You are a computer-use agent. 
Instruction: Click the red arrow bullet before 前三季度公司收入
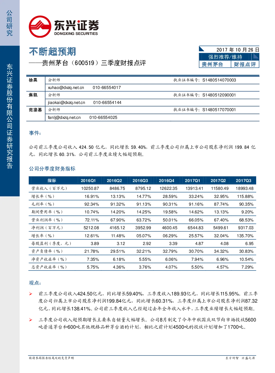coord(31,294)
